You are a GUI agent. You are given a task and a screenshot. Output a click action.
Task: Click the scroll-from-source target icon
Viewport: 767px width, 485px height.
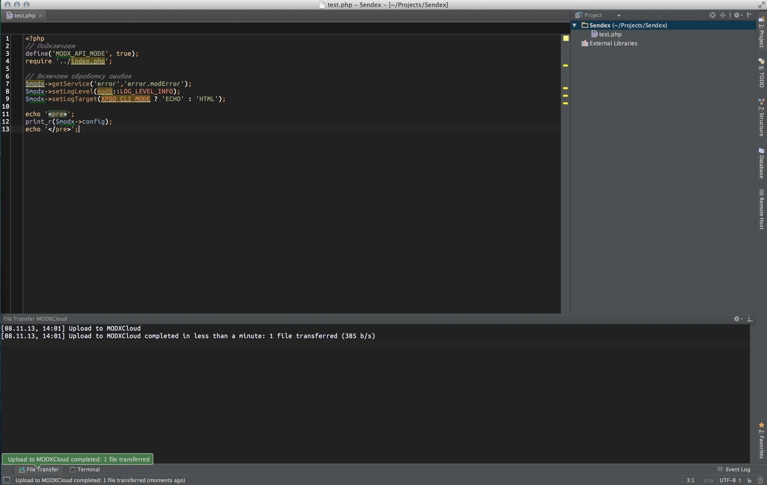tap(712, 15)
